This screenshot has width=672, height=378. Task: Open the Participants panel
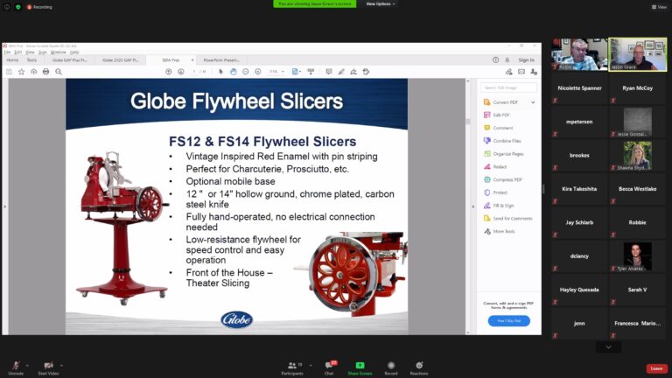point(292,367)
